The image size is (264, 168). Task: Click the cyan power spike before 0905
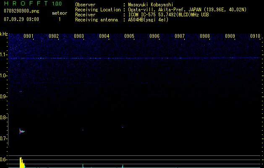[123, 166]
